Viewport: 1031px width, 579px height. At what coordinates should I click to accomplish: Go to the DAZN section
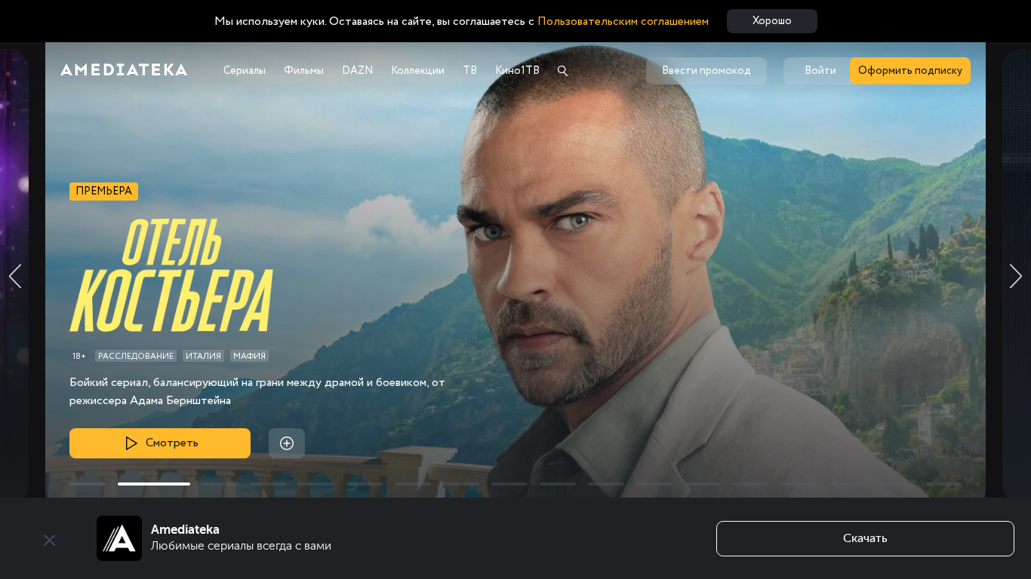point(358,71)
